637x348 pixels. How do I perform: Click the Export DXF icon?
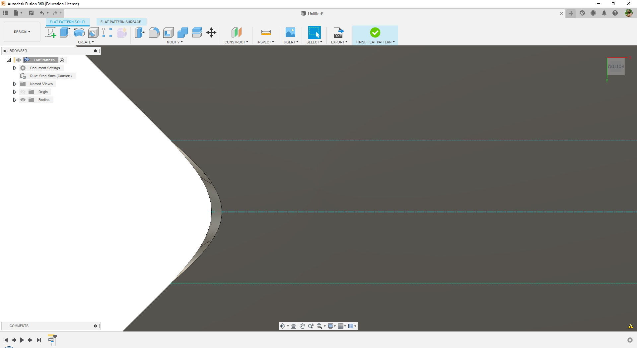[x=339, y=32]
